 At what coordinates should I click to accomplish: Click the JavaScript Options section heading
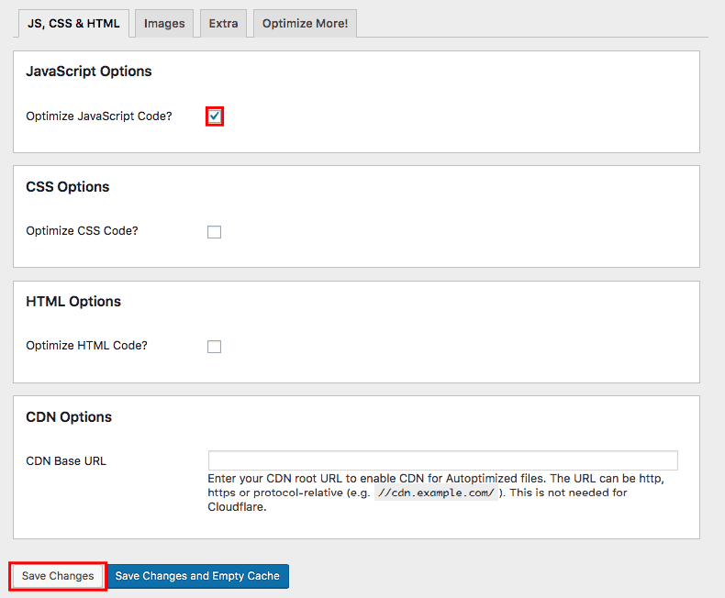tap(89, 72)
